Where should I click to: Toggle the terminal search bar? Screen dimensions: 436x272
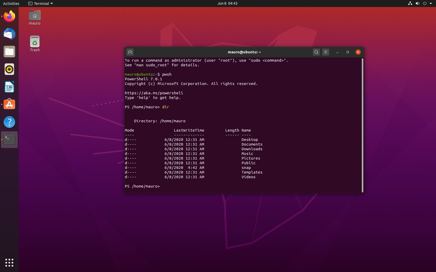(x=316, y=52)
